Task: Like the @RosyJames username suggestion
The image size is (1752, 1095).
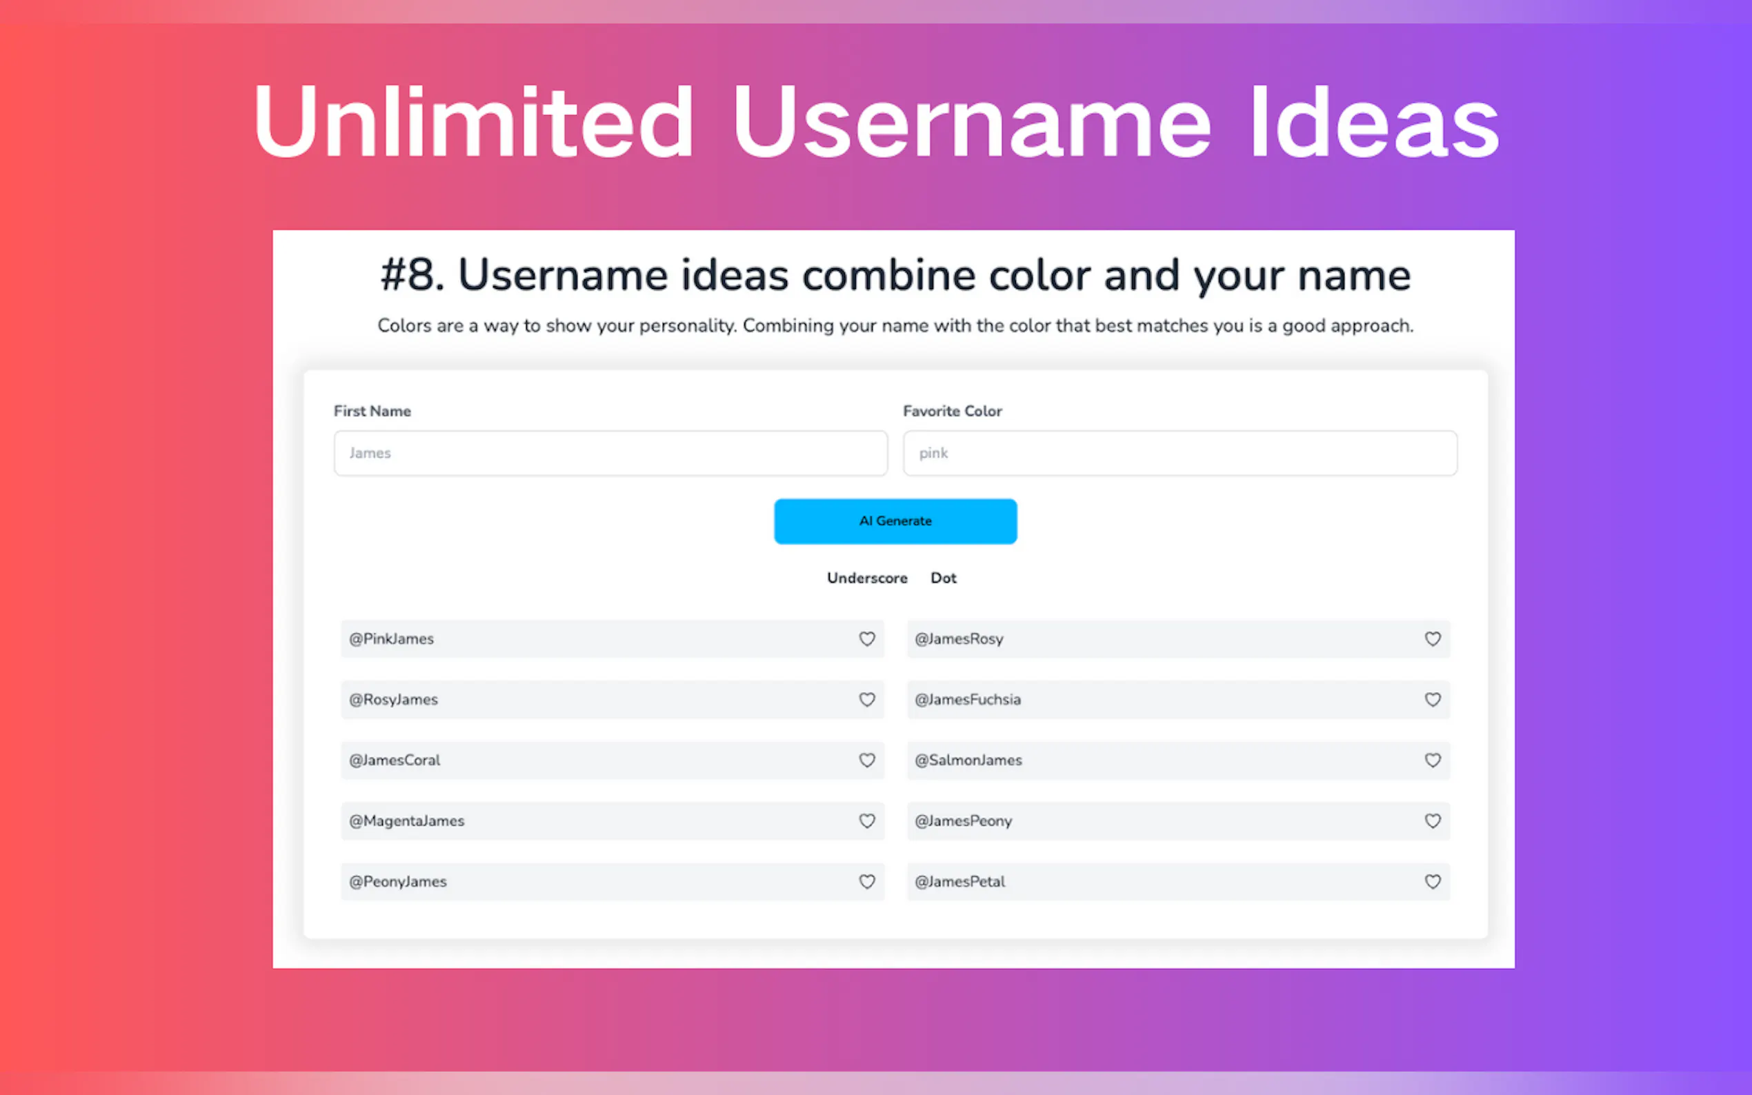Action: pyautogui.click(x=866, y=700)
